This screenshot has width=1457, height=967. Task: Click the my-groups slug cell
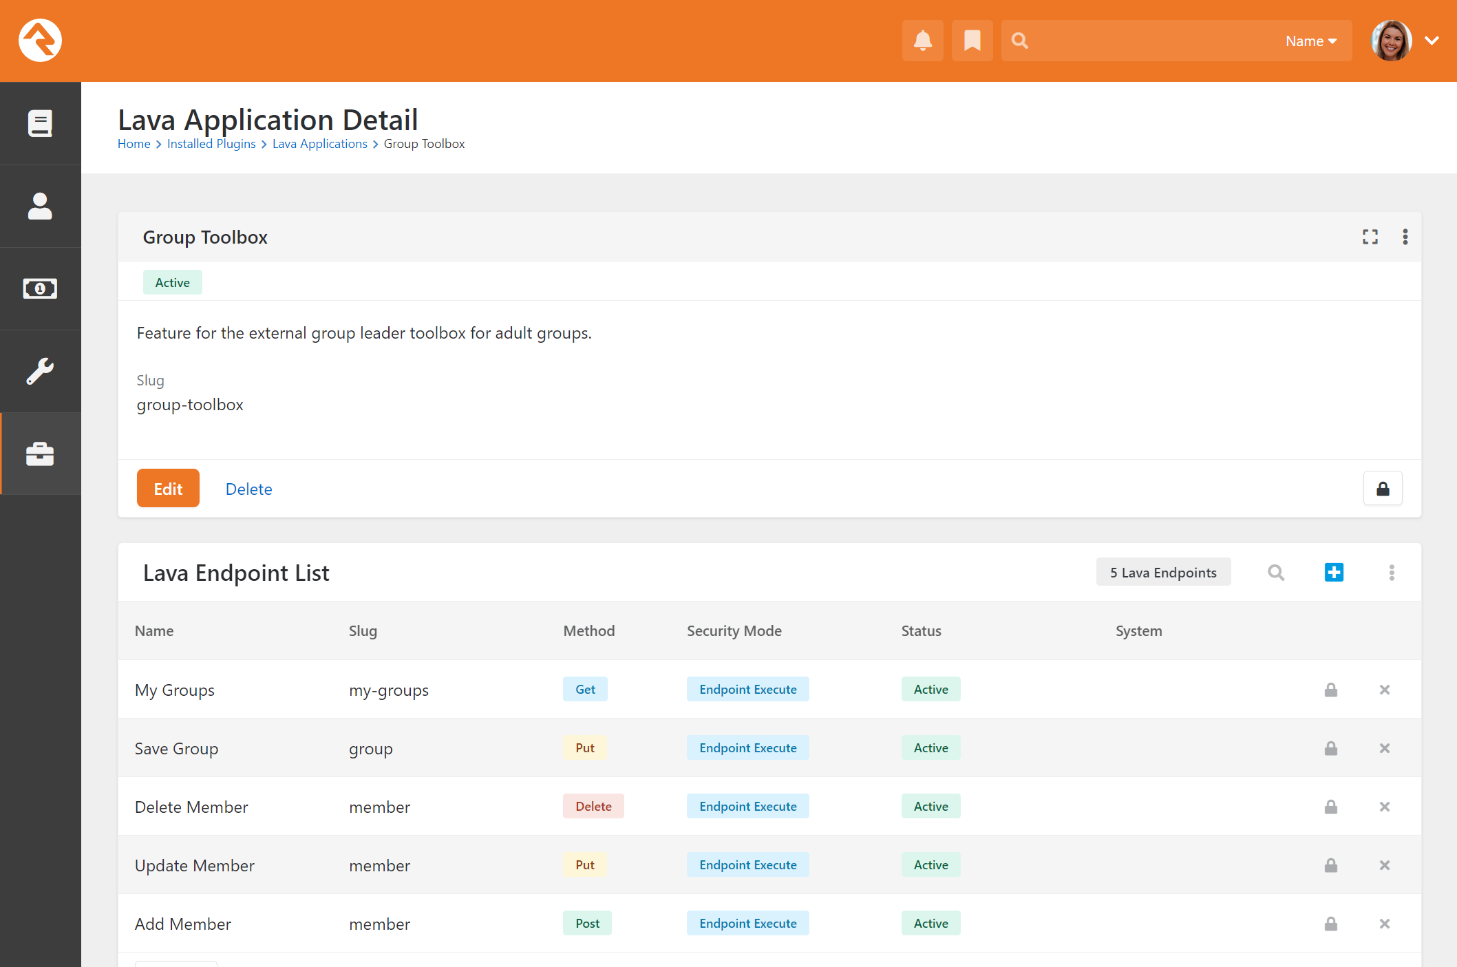389,690
